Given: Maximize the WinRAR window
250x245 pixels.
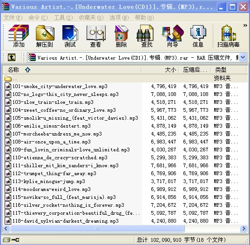Looking at the screenshot, I should [x=232, y=7].
